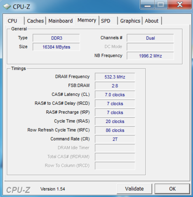
Task: Click the 16384 MBytes size field
Action: tap(56, 47)
